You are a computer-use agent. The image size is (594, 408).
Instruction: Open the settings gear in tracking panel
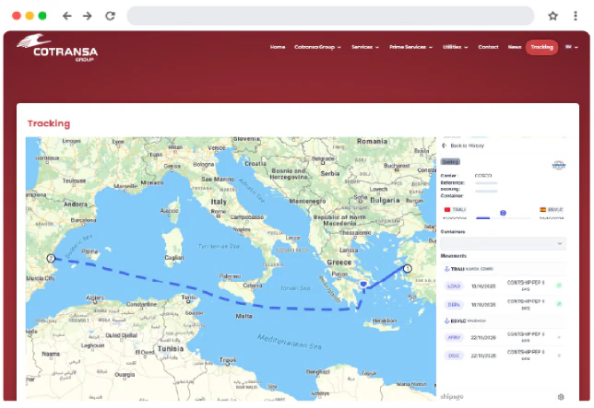click(x=561, y=397)
